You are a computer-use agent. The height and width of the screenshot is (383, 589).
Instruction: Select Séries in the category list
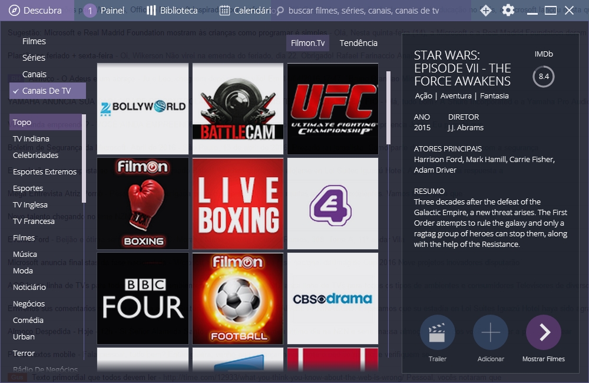tap(34, 58)
